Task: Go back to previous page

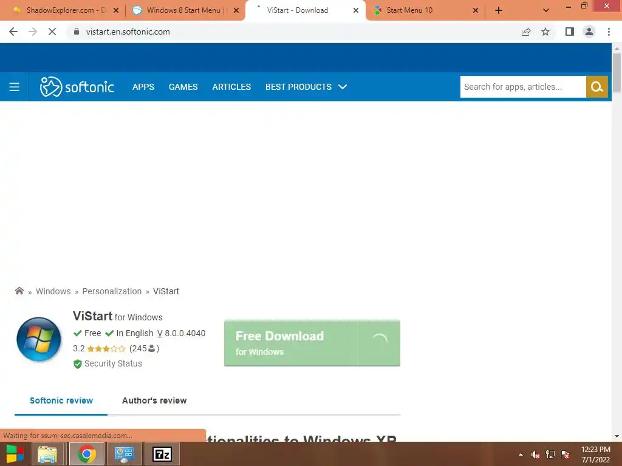Action: point(13,32)
